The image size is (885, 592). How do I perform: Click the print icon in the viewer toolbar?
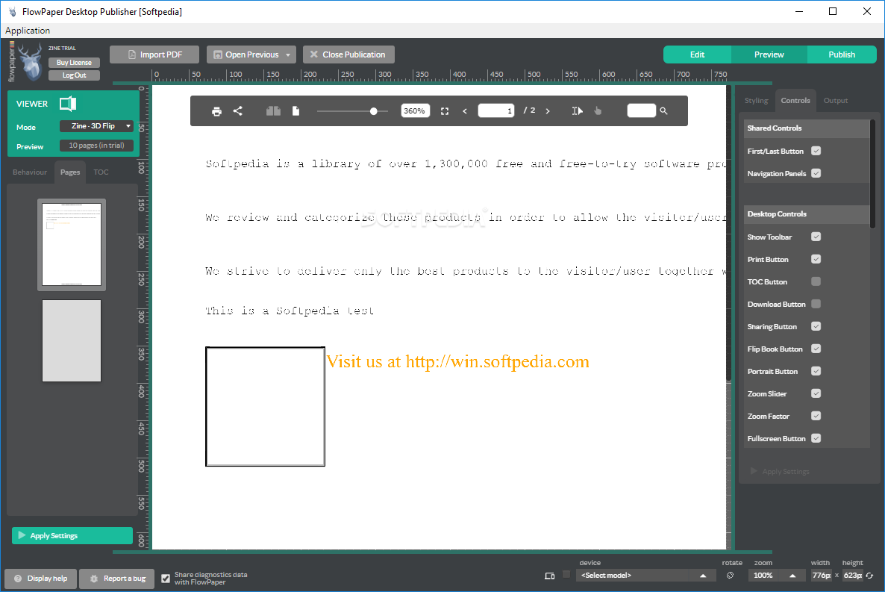tap(216, 111)
